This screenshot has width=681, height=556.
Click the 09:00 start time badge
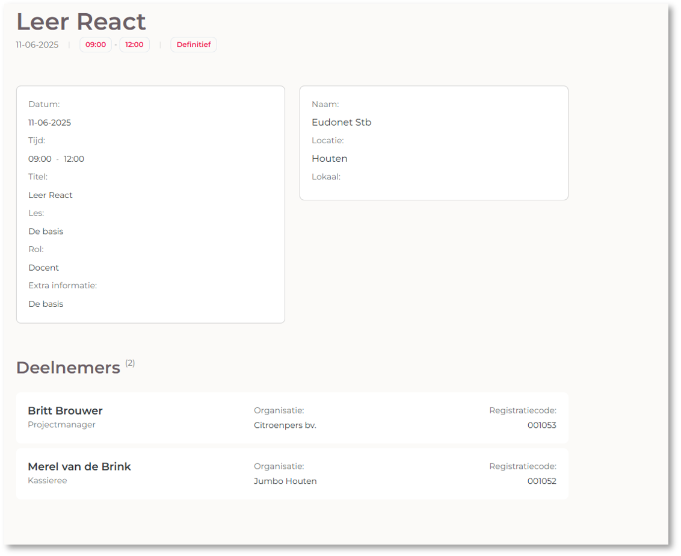click(96, 45)
